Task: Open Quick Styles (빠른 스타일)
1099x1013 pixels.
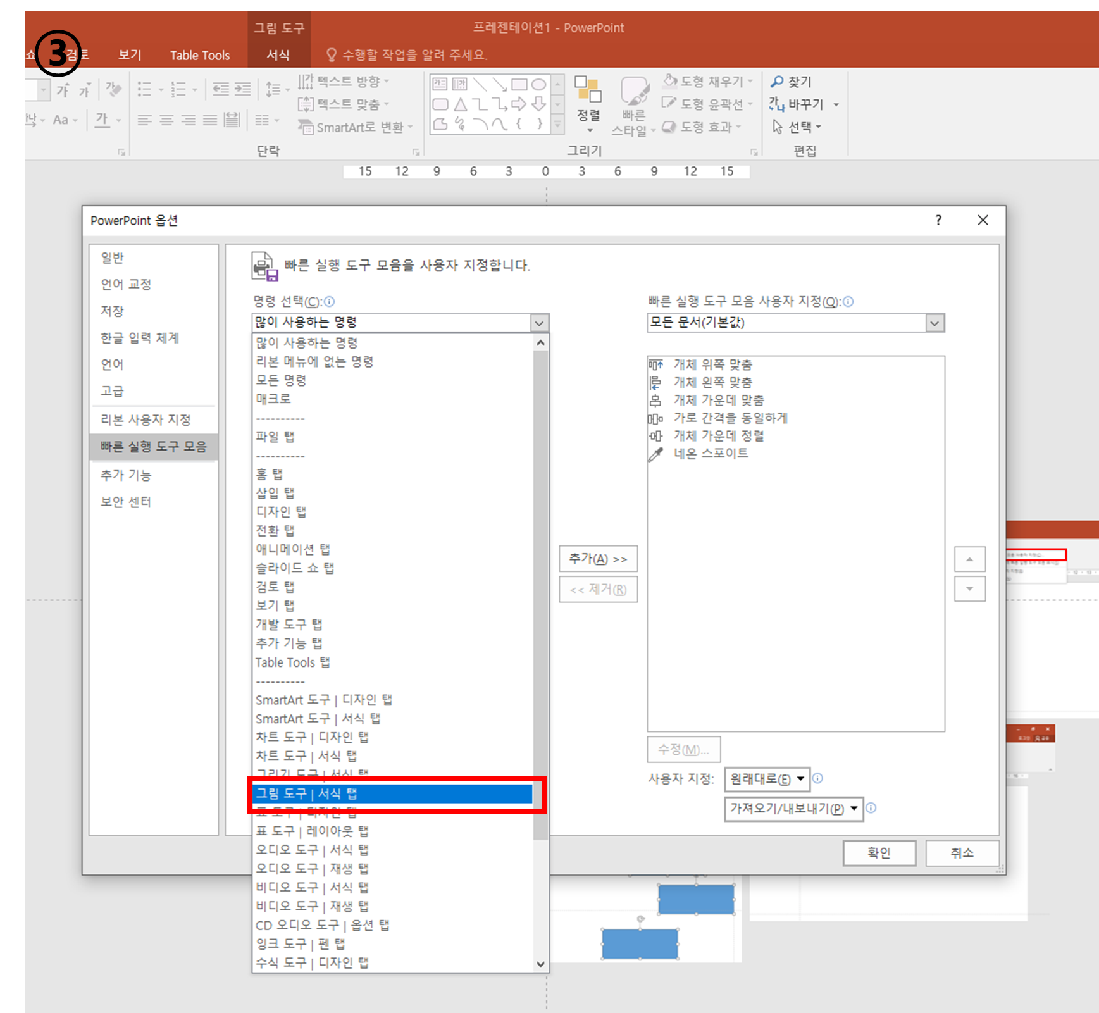Action: 633,106
